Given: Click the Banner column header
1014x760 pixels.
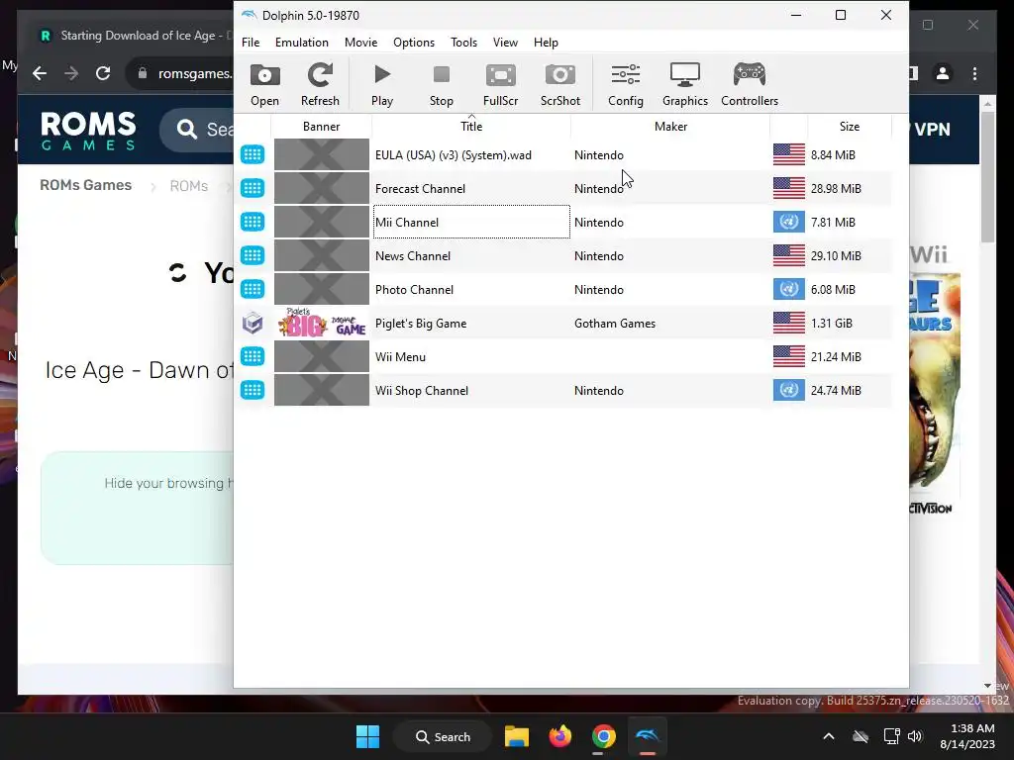Looking at the screenshot, I should coord(321,126).
